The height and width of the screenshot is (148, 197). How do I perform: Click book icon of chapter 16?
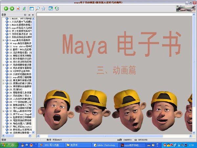tap(7, 62)
